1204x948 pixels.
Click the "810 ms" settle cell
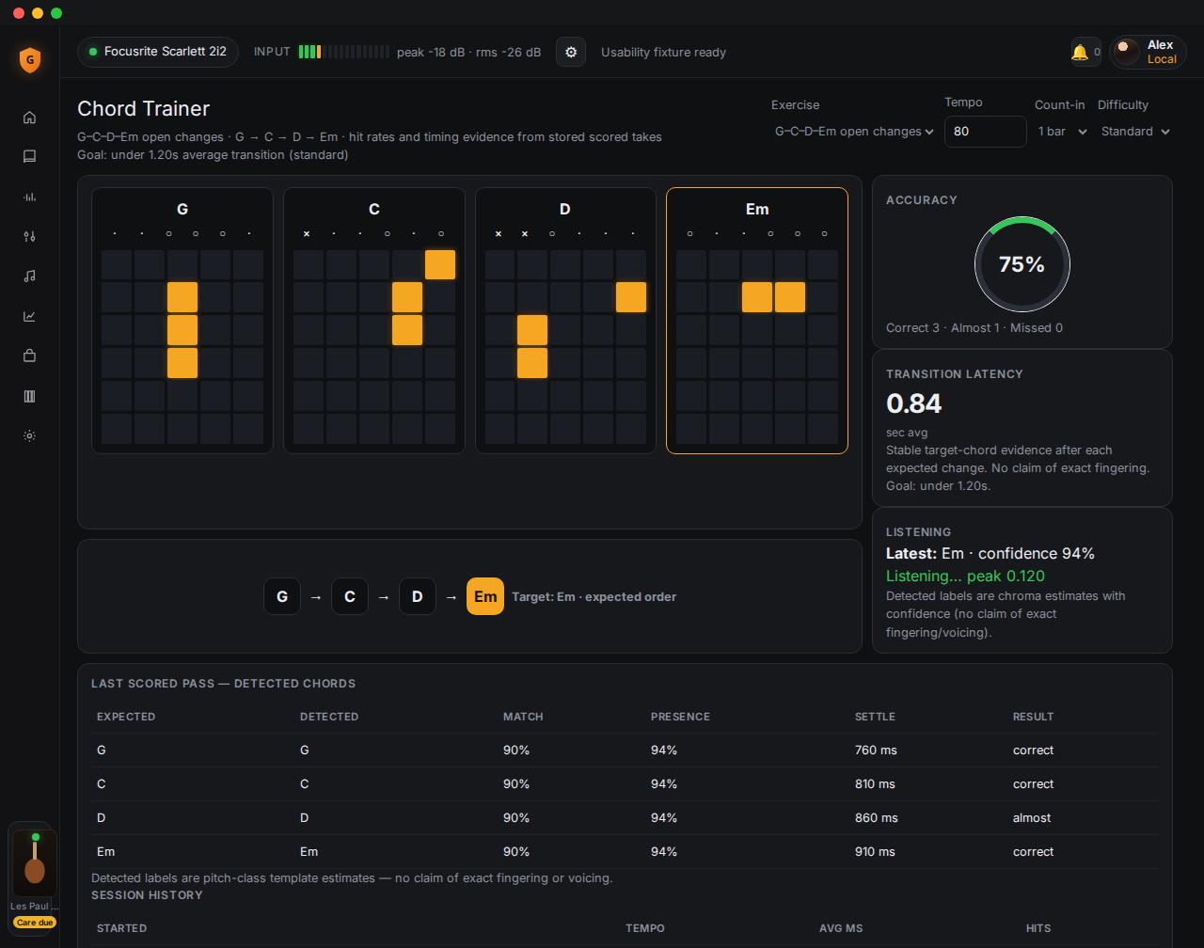pyautogui.click(x=875, y=784)
